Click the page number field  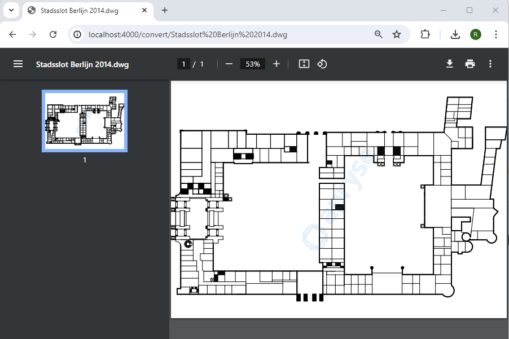coord(183,64)
